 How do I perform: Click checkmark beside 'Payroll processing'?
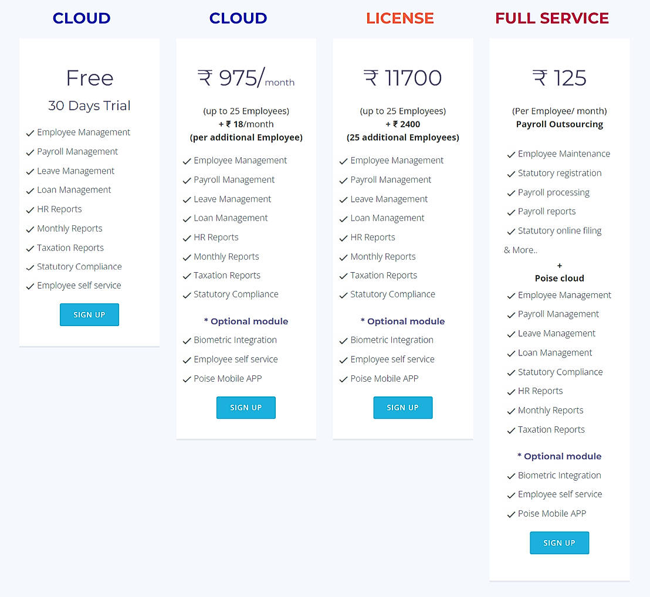pyautogui.click(x=511, y=194)
